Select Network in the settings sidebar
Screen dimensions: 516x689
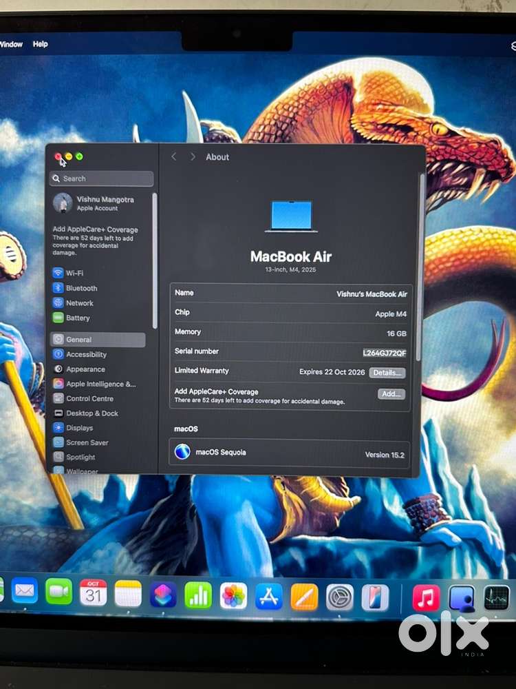[73, 302]
